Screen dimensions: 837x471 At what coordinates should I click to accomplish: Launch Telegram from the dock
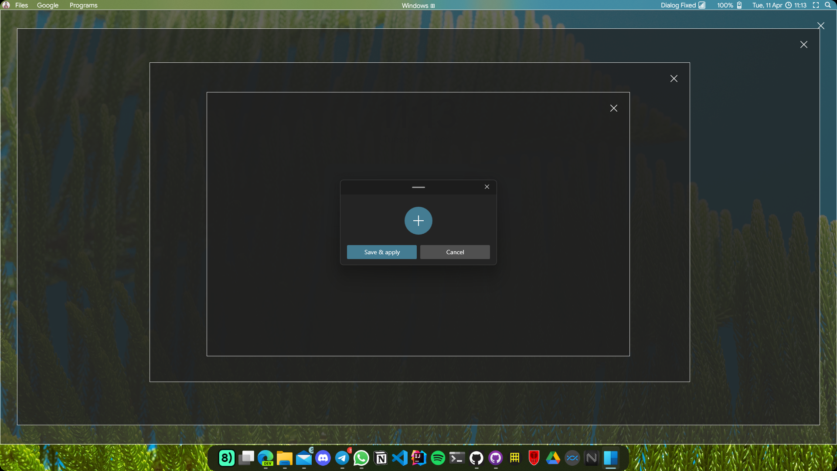coord(342,458)
